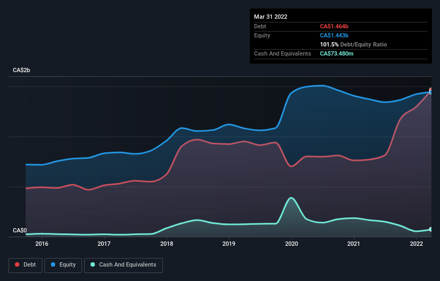Screen dimensions: 440x281
Task: Click the blue Equity legend dot
Action: (53, 264)
